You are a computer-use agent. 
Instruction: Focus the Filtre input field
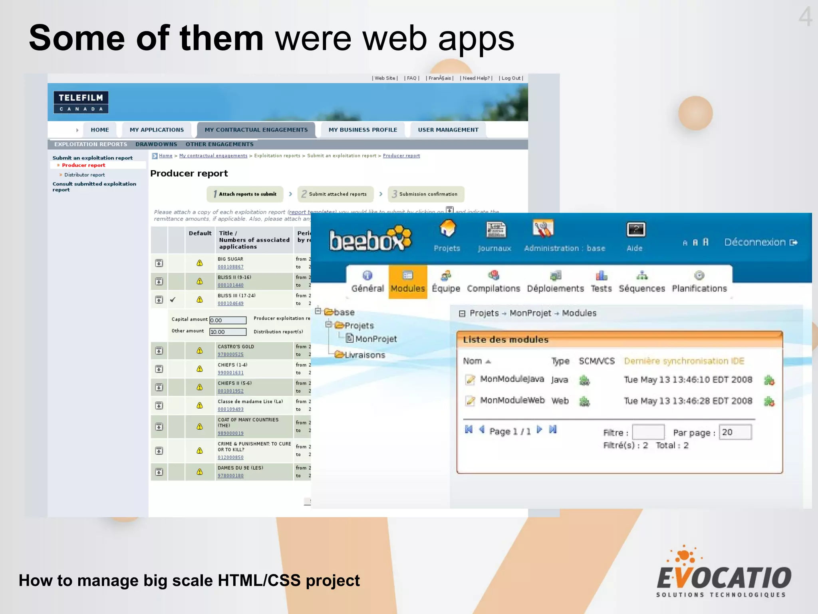(x=649, y=432)
